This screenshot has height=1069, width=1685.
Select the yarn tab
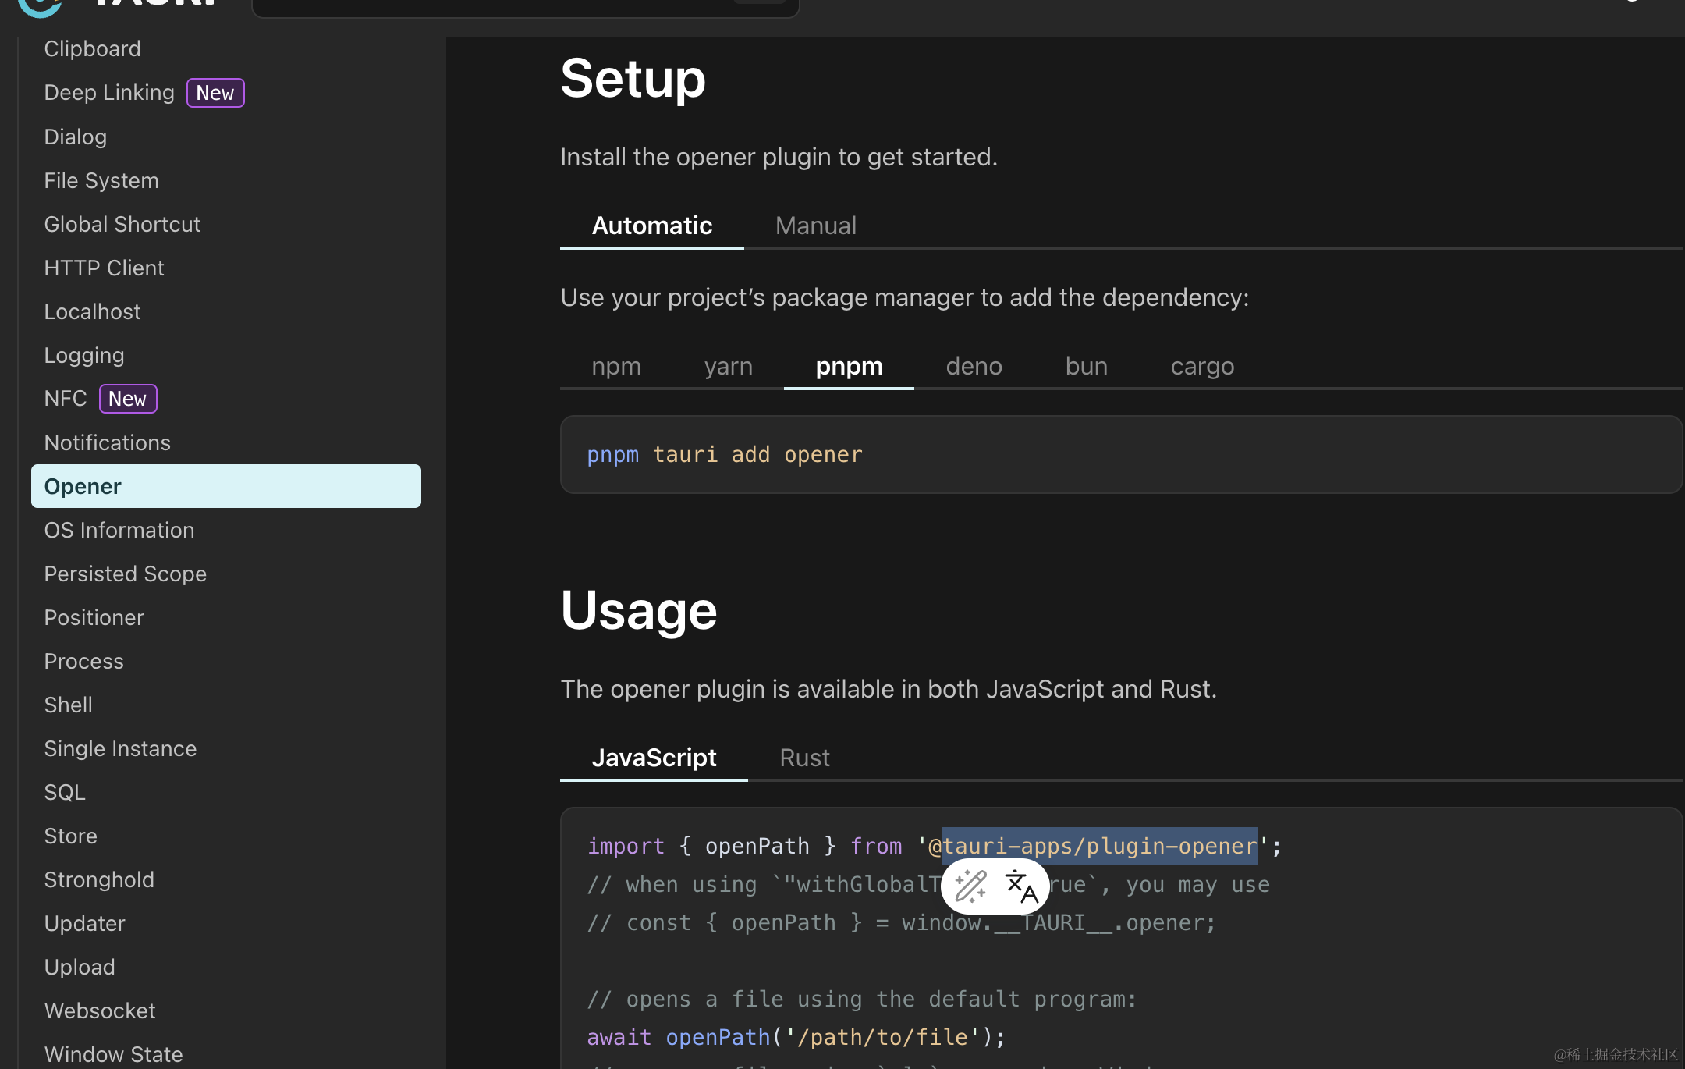click(x=728, y=367)
